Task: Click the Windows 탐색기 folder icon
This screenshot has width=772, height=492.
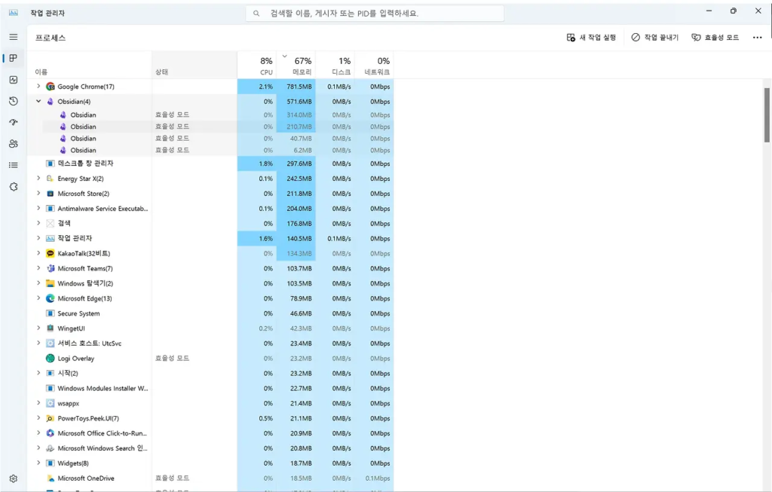Action: click(x=51, y=283)
